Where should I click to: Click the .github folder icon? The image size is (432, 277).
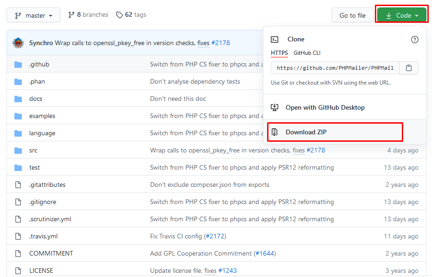pos(18,65)
